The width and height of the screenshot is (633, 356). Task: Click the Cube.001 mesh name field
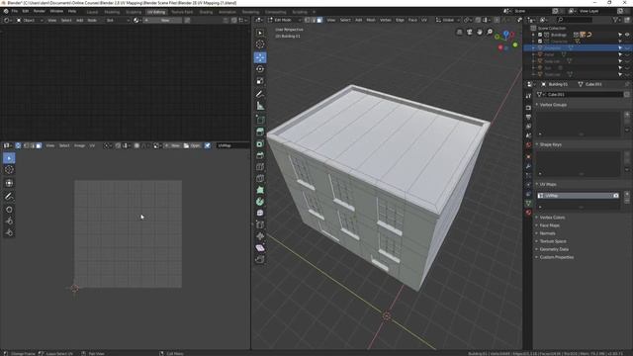pyautogui.click(x=583, y=95)
